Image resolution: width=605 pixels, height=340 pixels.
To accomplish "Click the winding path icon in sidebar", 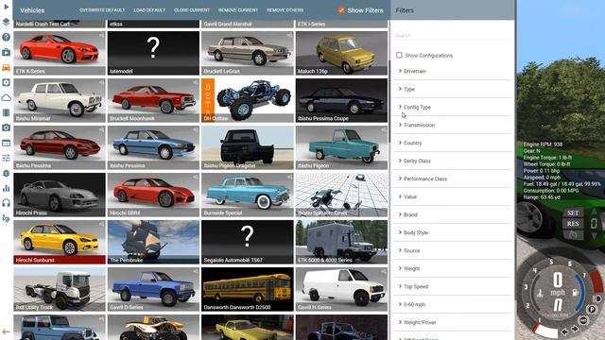I will click(x=7, y=218).
